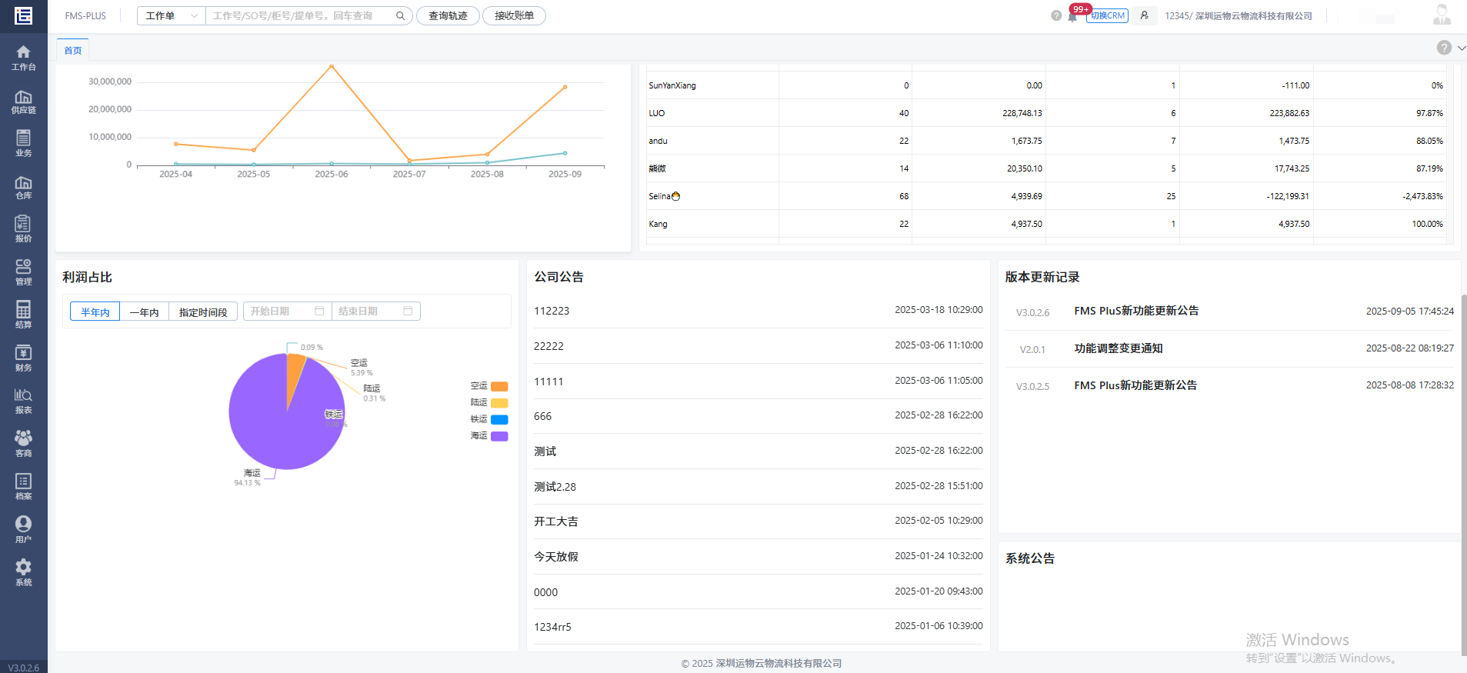Expand the 工作单 search type dropdown
This screenshot has width=1467, height=673.
coord(172,16)
